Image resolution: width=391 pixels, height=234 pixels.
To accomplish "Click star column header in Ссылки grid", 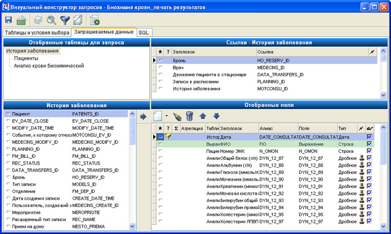I will click(160, 52).
